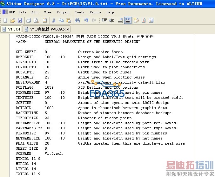Click the list-style icon at toolbar end

click(151, 20)
